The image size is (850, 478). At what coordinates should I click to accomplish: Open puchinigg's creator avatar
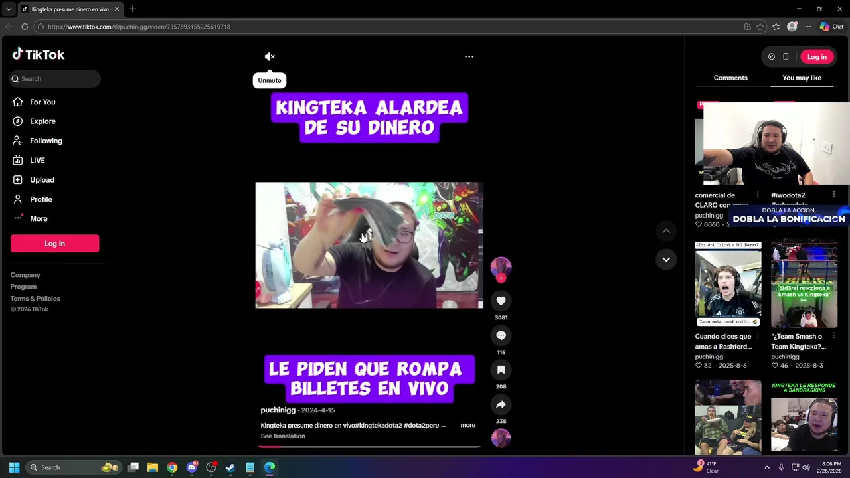click(x=501, y=266)
